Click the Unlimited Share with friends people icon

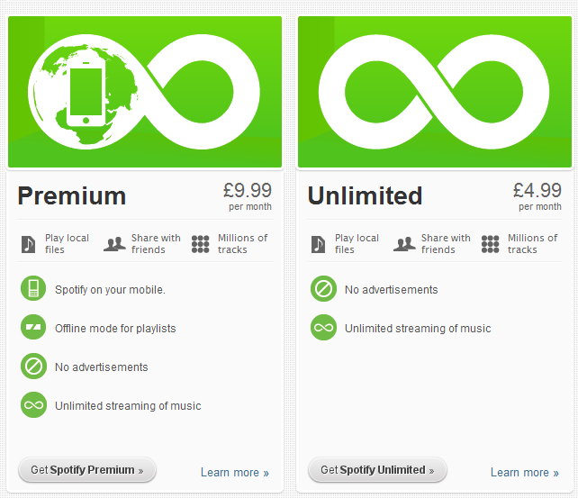click(405, 244)
